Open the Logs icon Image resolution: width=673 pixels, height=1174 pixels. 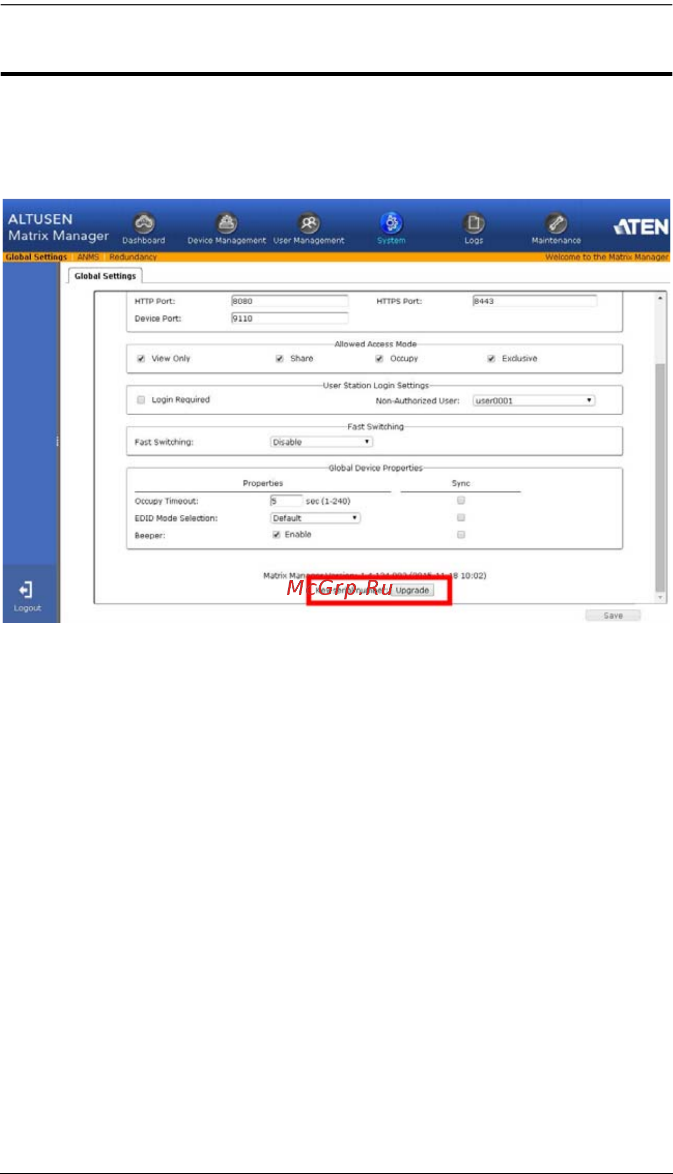474,223
